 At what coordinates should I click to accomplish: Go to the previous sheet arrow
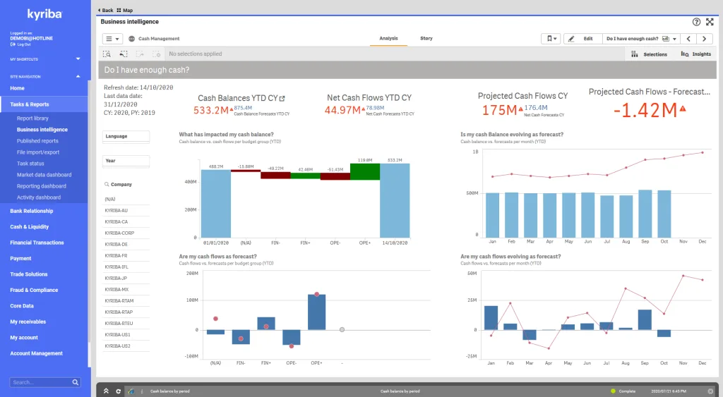688,39
